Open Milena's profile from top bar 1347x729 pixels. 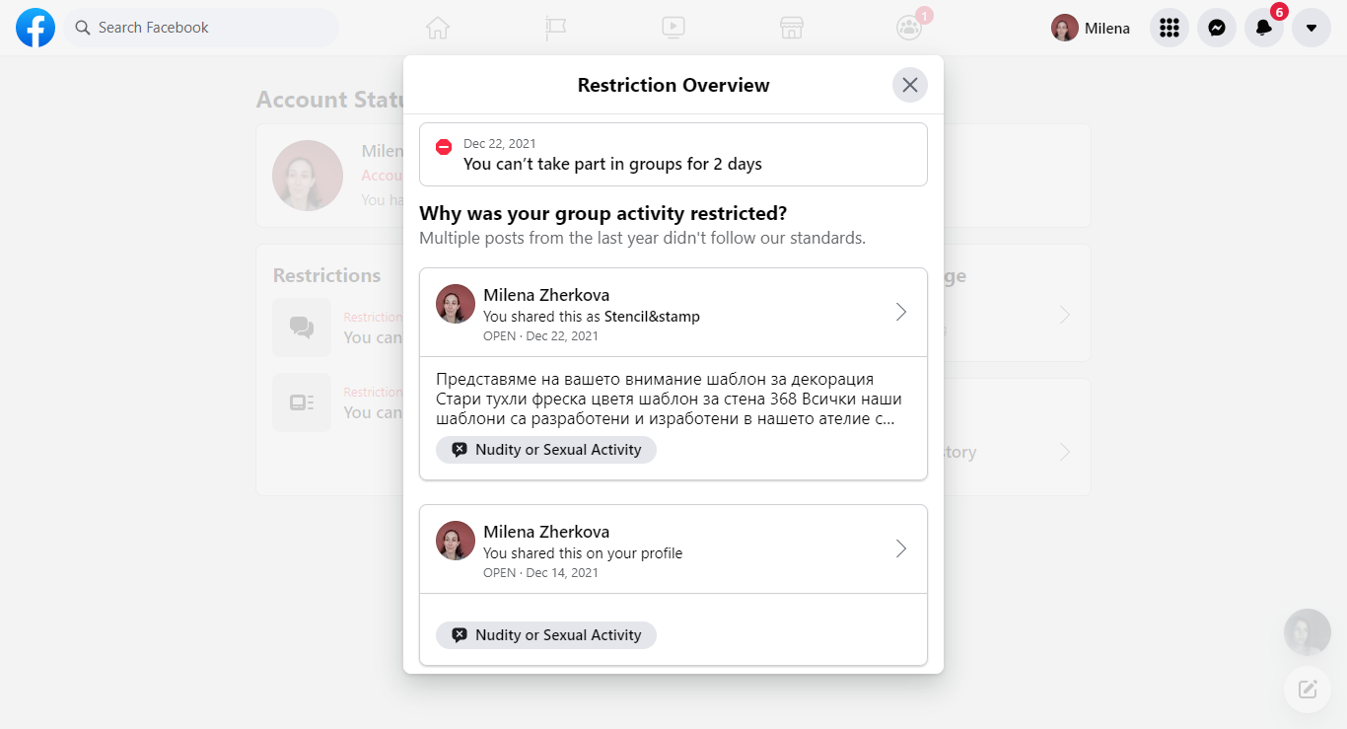(x=1091, y=28)
